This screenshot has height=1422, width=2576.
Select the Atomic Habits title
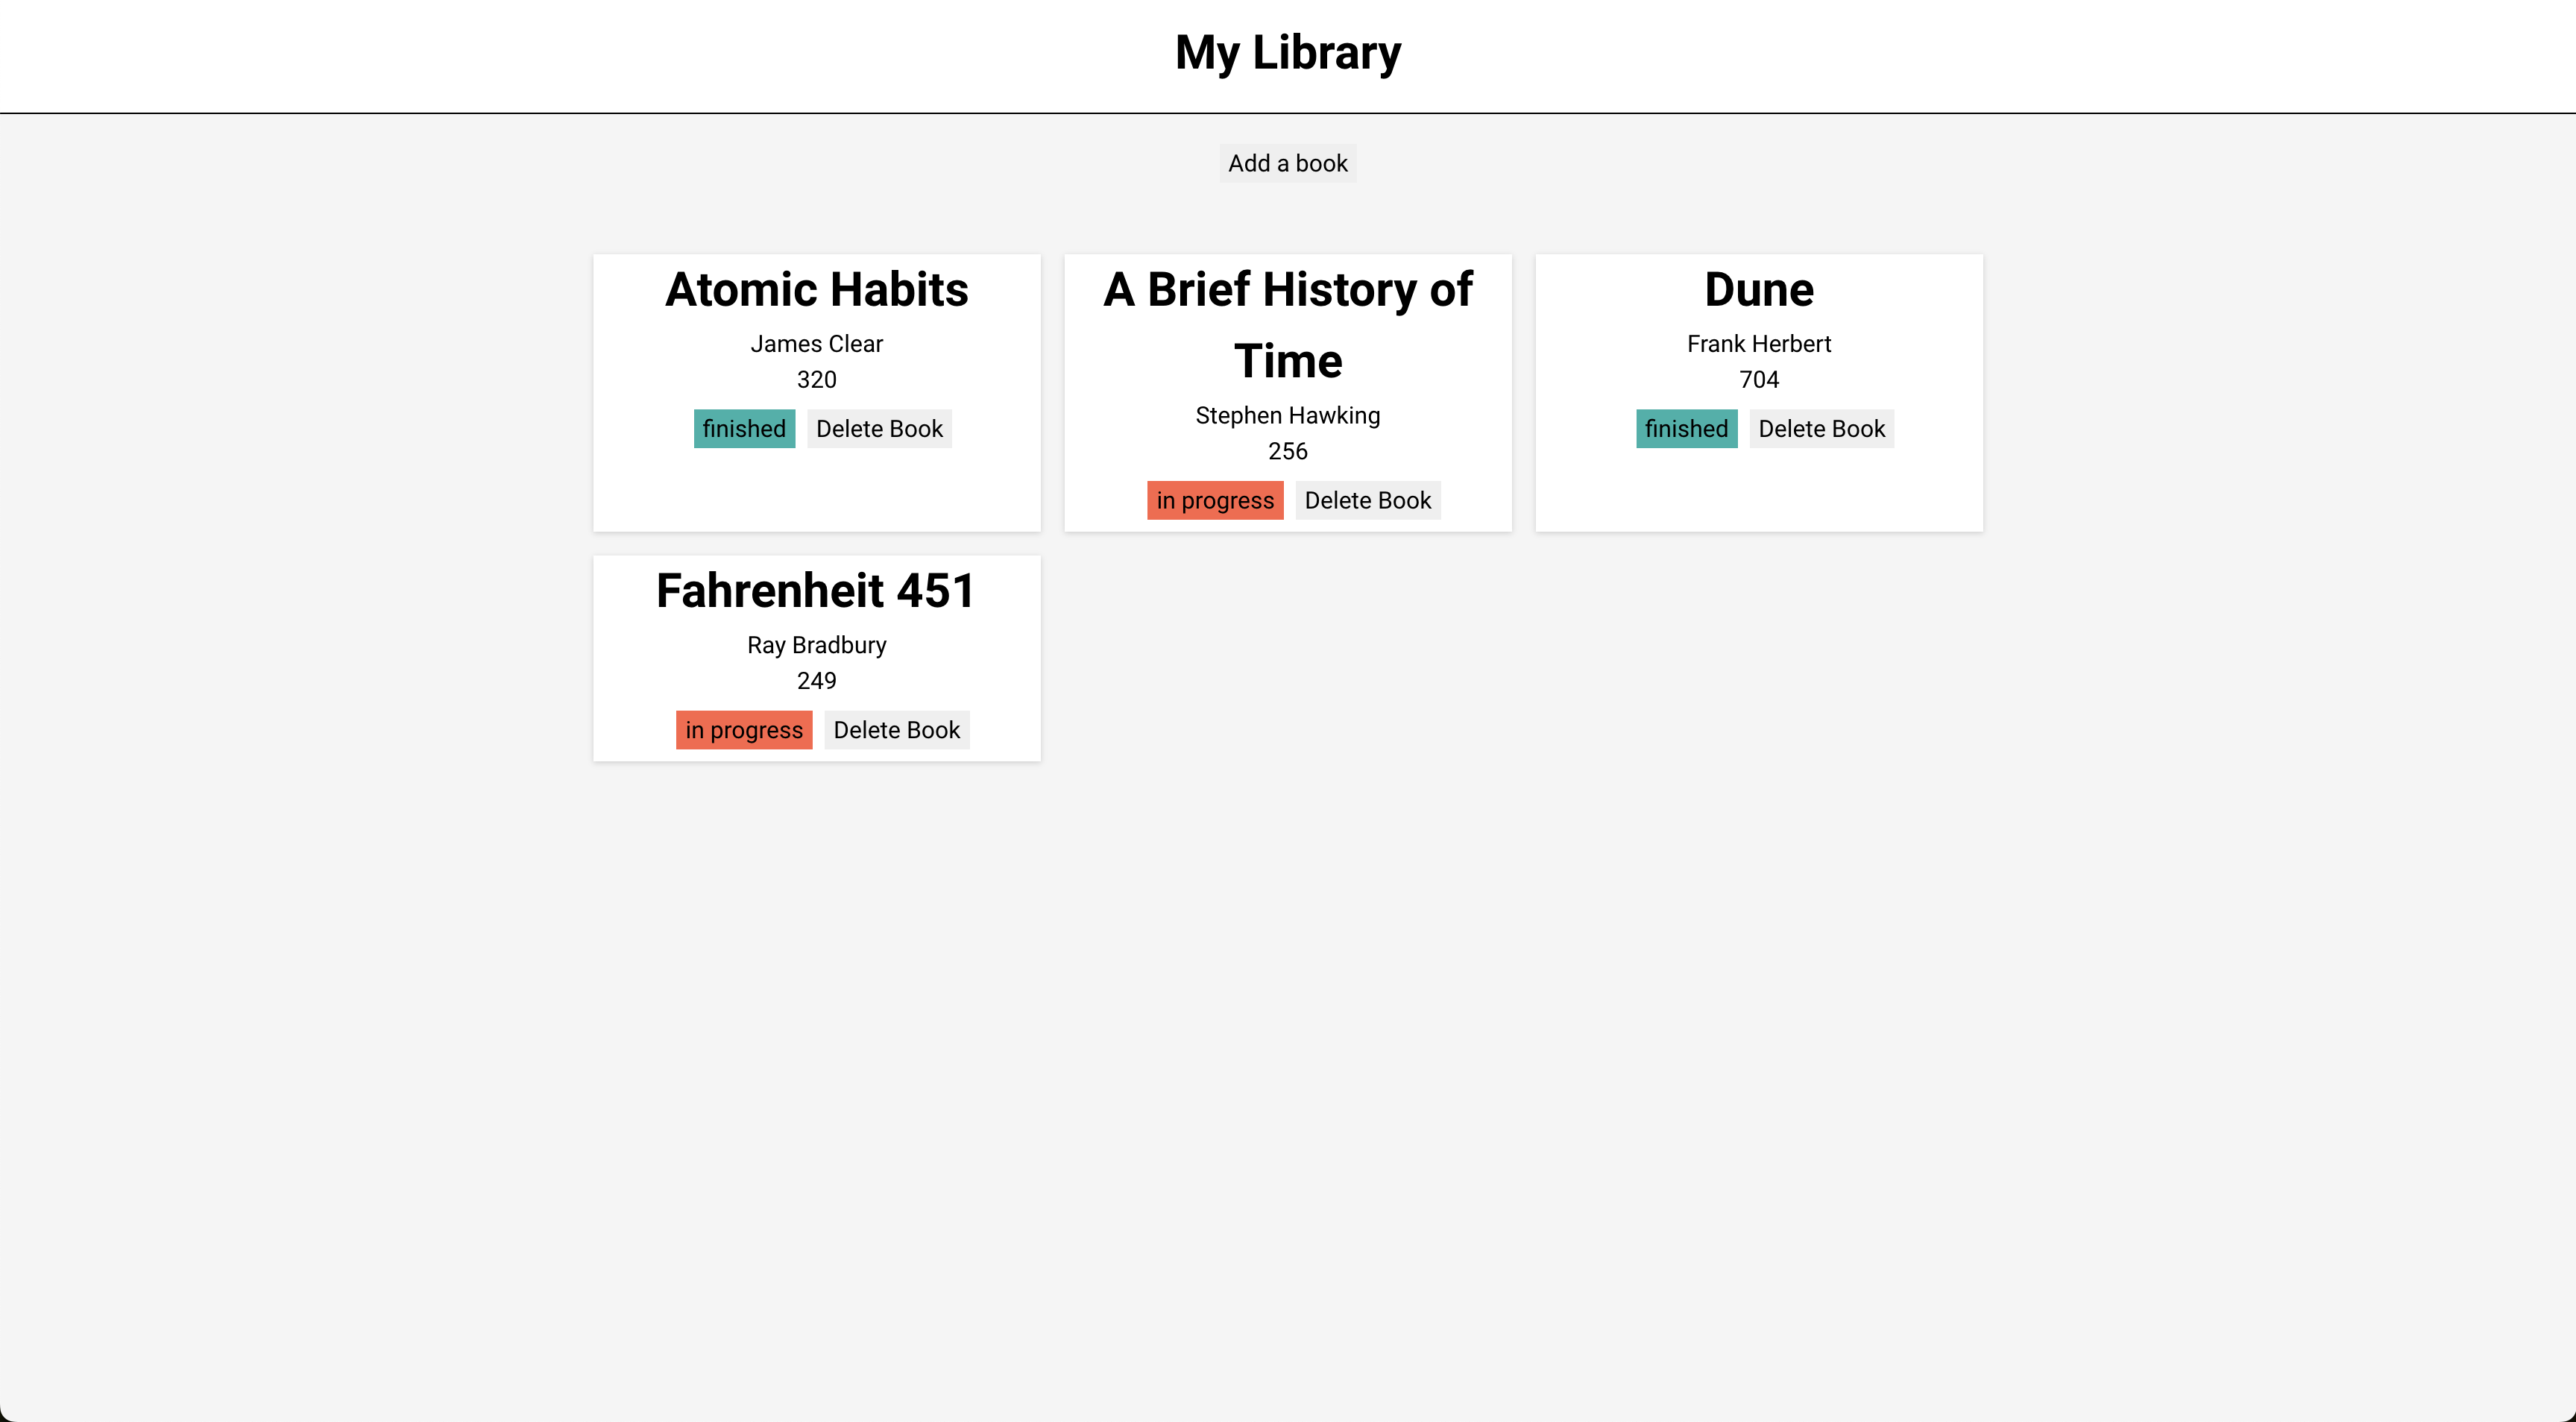pos(817,290)
